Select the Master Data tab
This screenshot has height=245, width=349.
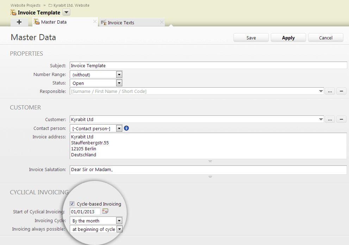(54, 22)
